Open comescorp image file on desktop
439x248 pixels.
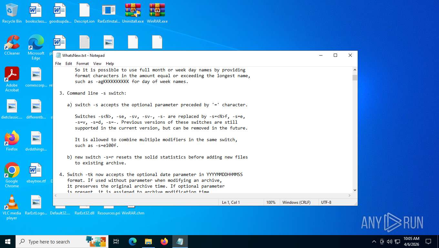[x=36, y=77]
